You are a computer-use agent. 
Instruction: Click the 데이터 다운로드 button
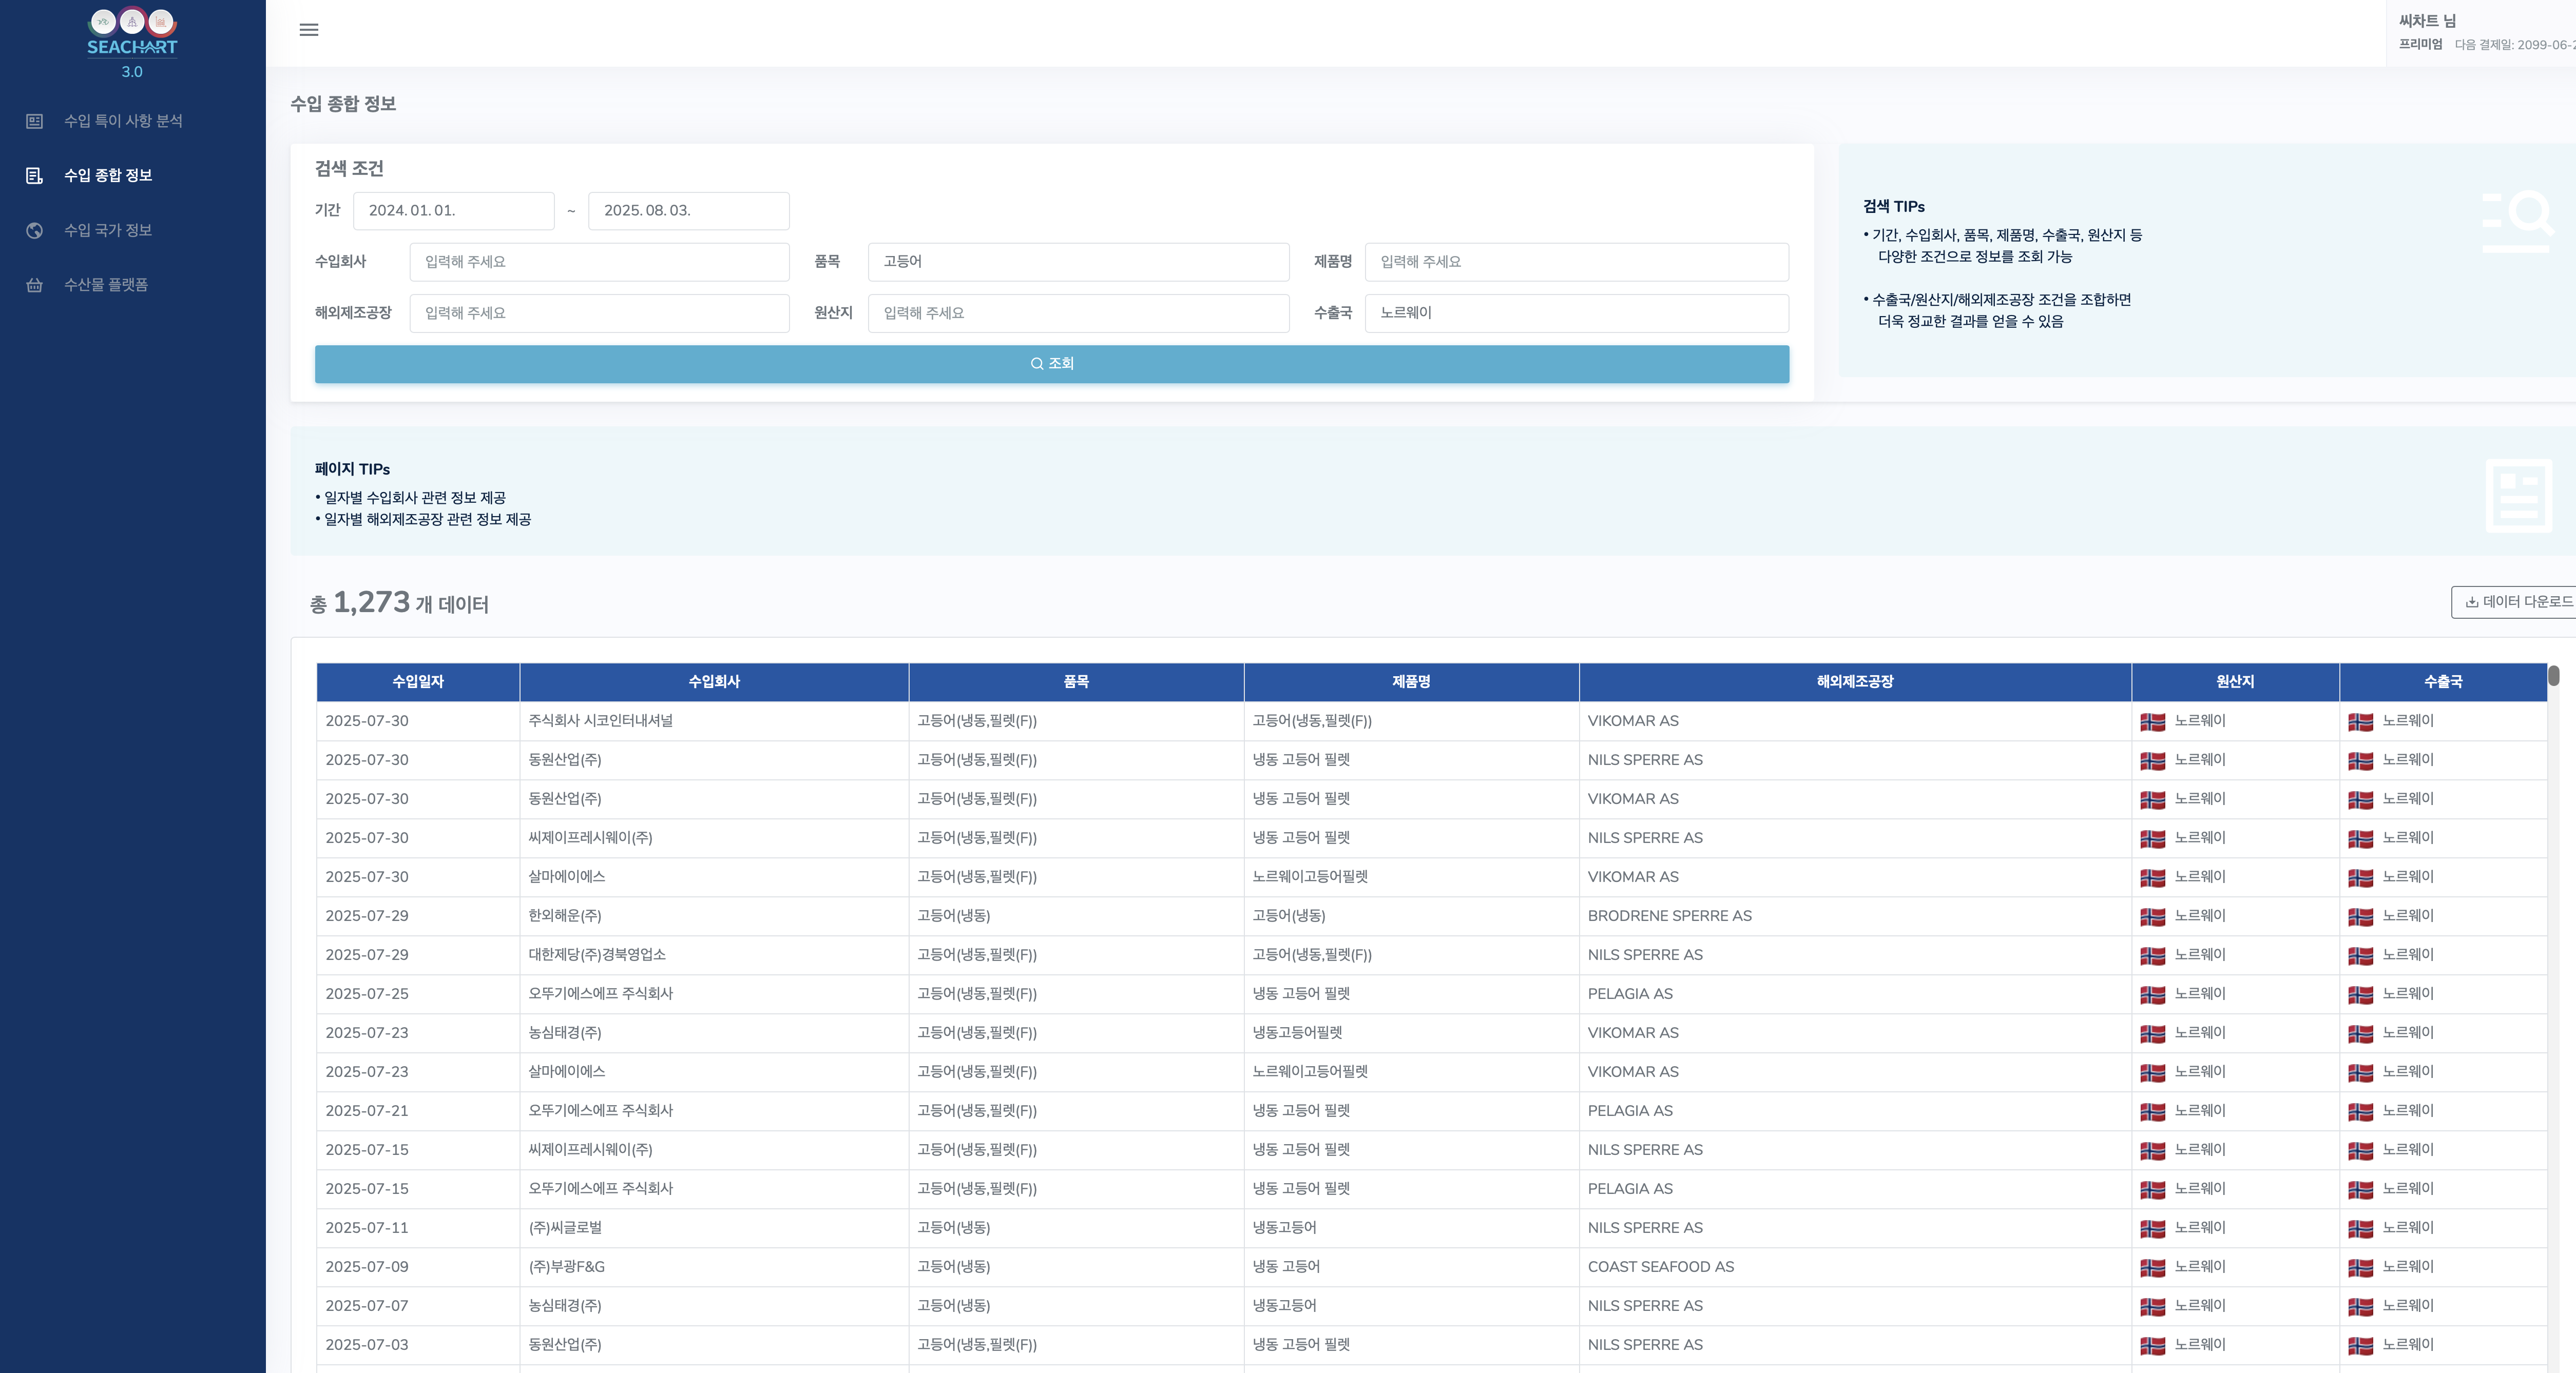pyautogui.click(x=2516, y=602)
